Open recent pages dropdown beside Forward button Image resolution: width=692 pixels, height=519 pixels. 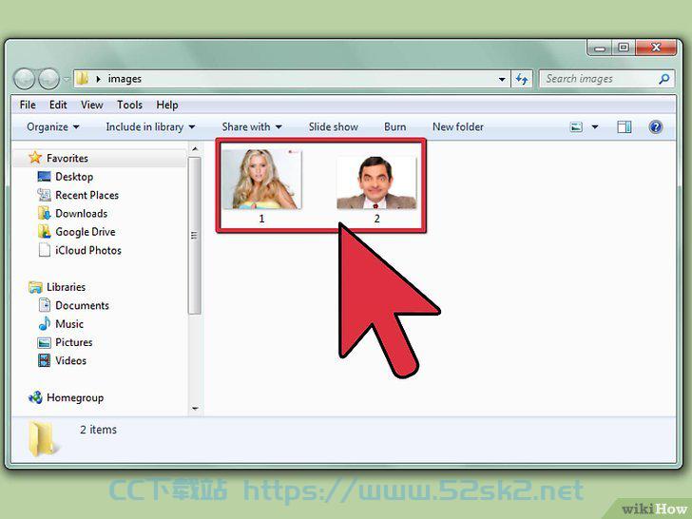click(x=67, y=80)
